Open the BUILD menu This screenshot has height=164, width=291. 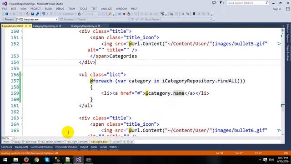coord(48,9)
